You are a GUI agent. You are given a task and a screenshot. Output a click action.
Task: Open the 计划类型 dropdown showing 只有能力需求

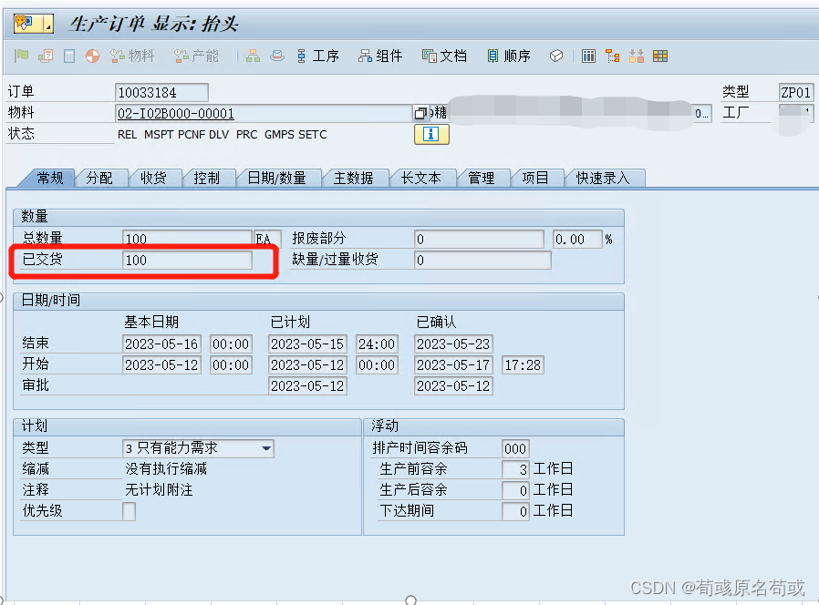click(267, 448)
